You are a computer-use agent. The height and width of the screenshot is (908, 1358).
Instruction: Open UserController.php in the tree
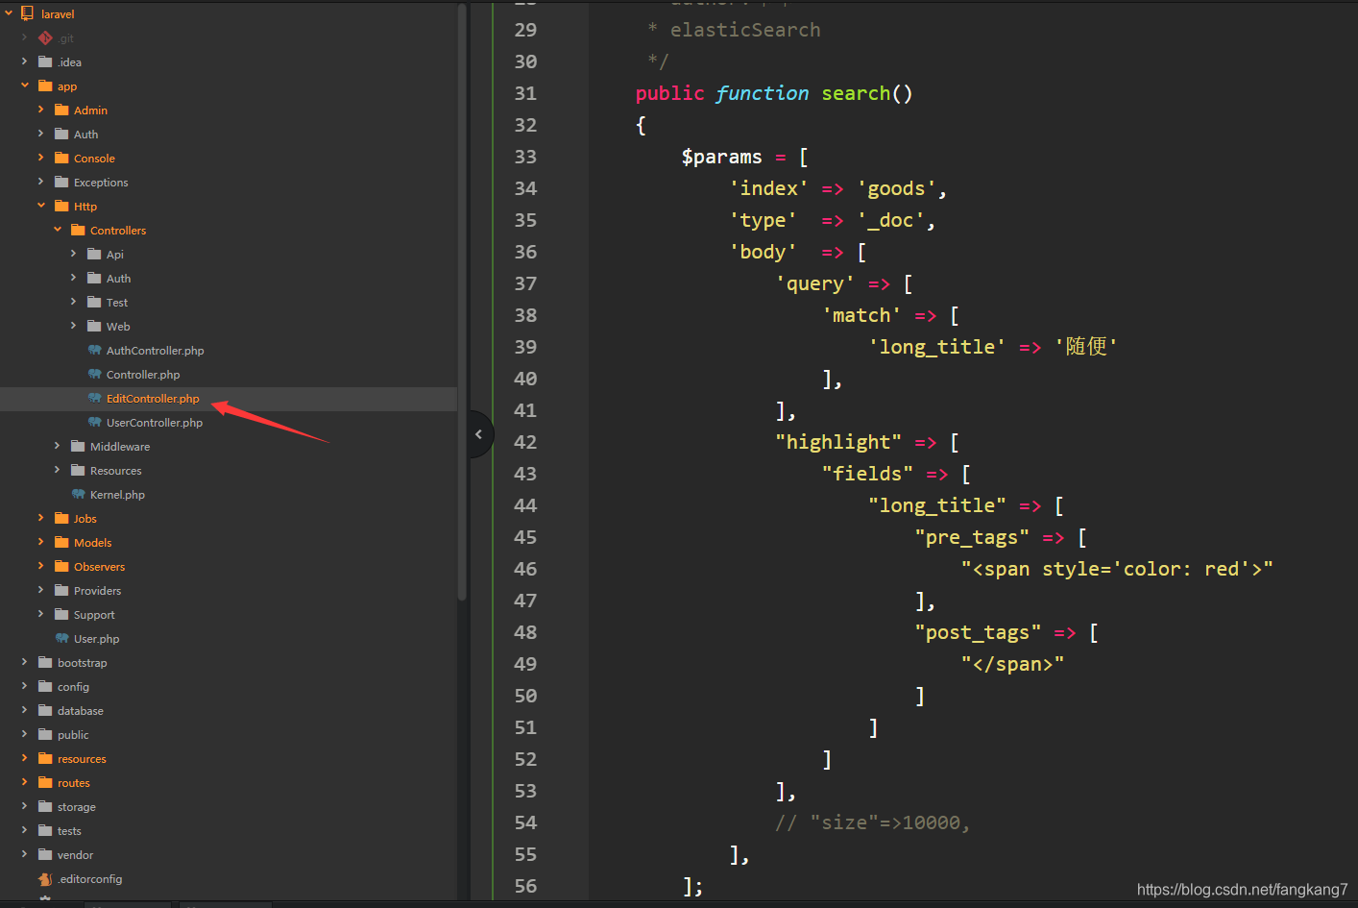click(155, 423)
